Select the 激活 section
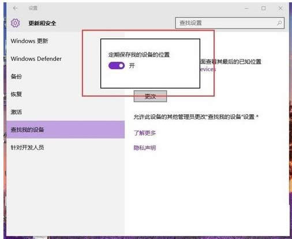Screen dimensions: 292x239 16,112
